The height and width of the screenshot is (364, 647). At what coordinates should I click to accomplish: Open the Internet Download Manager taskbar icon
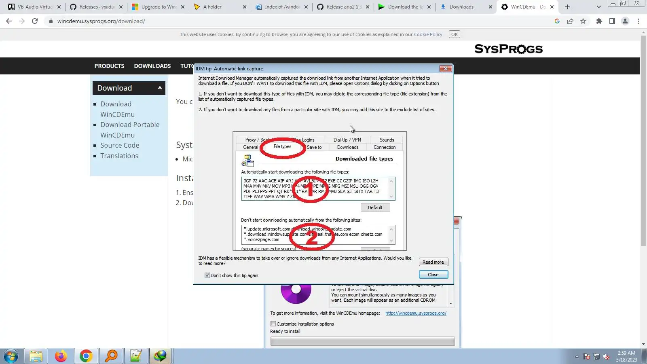(161, 356)
